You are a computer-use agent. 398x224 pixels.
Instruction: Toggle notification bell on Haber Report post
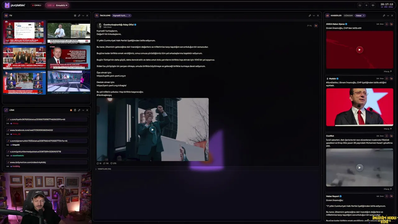[386, 196]
